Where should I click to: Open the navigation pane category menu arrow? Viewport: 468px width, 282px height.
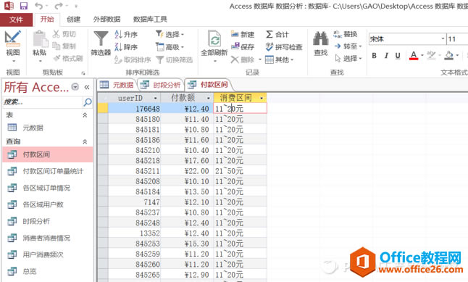pyautogui.click(x=75, y=87)
